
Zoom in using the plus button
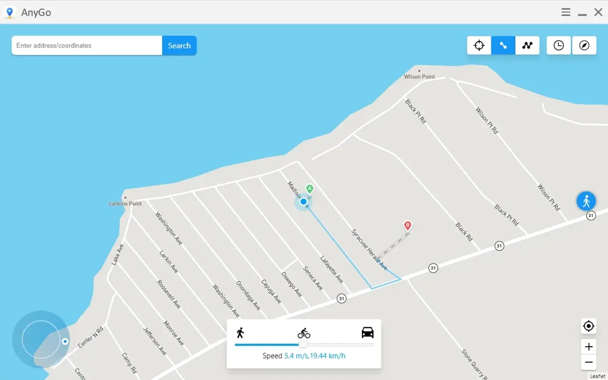pyautogui.click(x=589, y=346)
